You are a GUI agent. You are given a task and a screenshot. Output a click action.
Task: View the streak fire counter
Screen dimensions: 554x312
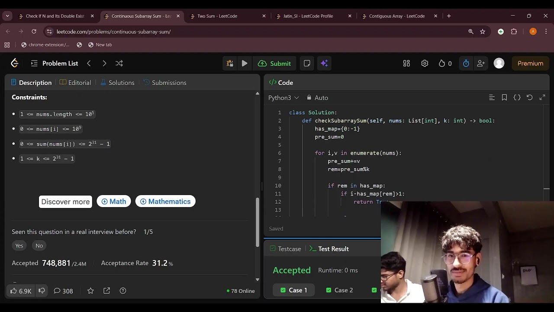(x=445, y=63)
